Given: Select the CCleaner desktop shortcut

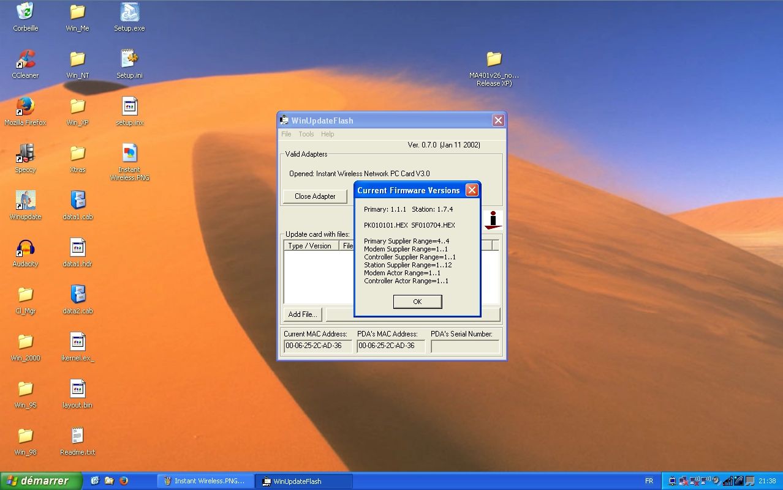Looking at the screenshot, I should click(x=25, y=60).
